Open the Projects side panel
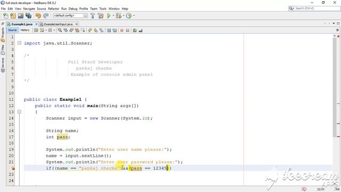This screenshot has width=341, height=192. pyautogui.click(x=3, y=34)
